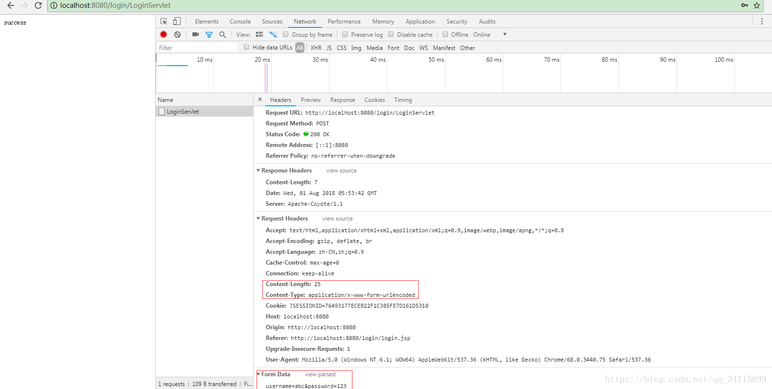Screen dimensions: 772x389
Task: Open the Timing detail tab
Action: (403, 100)
